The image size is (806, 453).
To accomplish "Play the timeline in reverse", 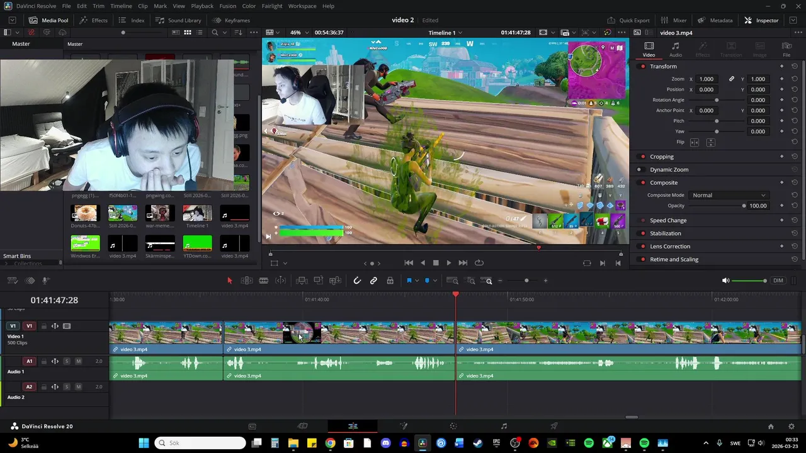I will click(x=423, y=263).
